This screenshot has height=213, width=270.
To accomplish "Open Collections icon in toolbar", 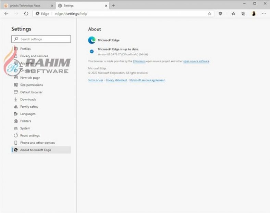I will click(x=244, y=14).
